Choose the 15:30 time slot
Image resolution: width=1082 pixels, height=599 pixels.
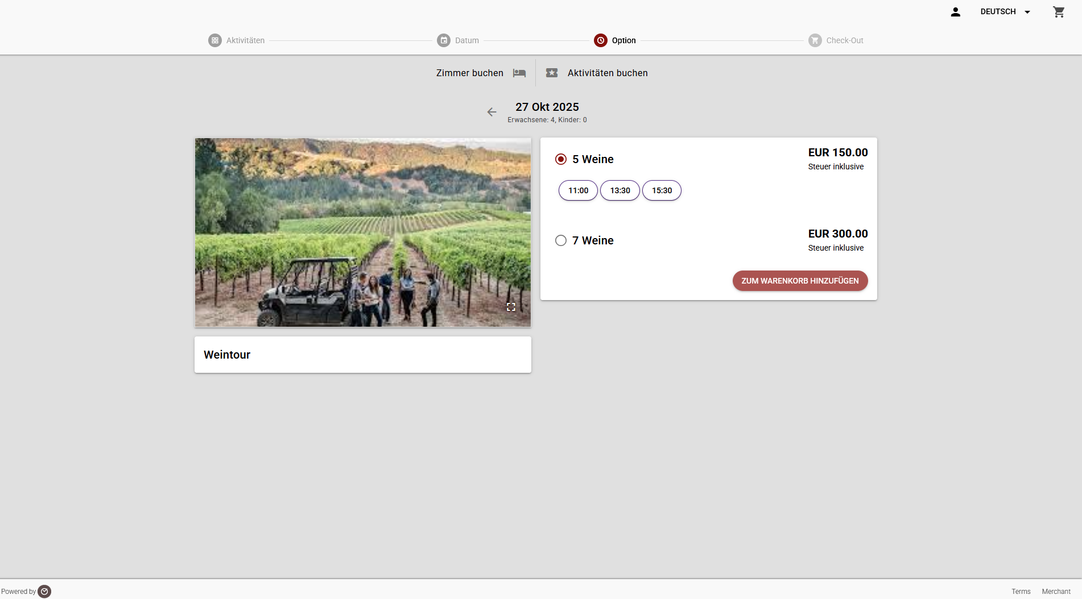(x=662, y=190)
